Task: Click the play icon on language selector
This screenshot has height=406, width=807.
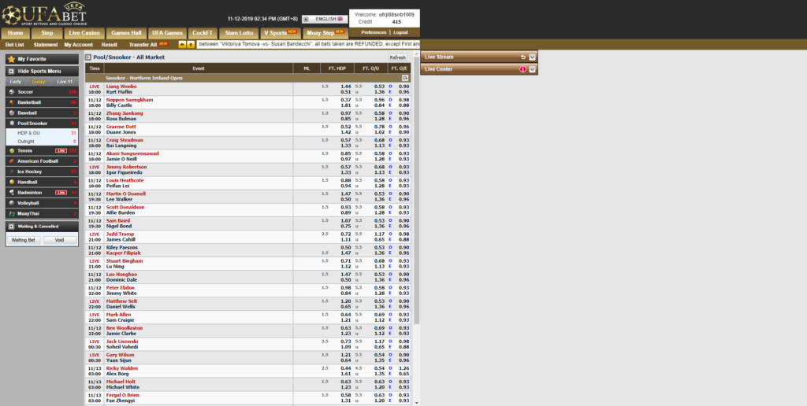Action: (306, 19)
